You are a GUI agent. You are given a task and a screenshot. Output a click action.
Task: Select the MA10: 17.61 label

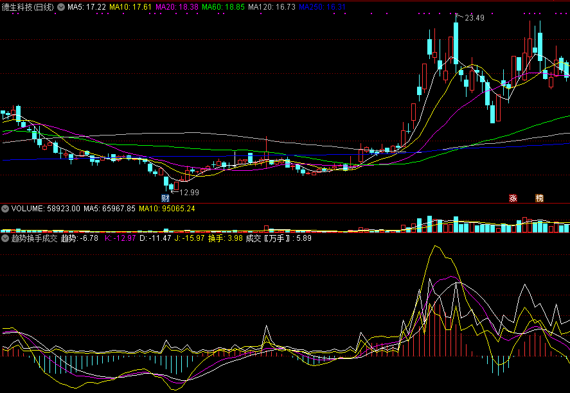(130, 7)
